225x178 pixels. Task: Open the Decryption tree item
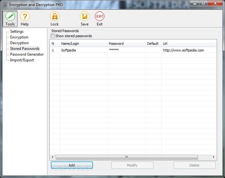click(x=19, y=43)
